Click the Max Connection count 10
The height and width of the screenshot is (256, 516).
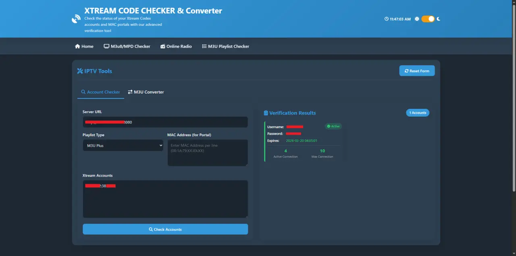pyautogui.click(x=322, y=151)
